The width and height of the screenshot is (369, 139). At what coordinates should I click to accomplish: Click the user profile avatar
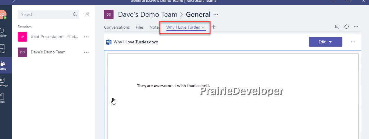(3, 14)
